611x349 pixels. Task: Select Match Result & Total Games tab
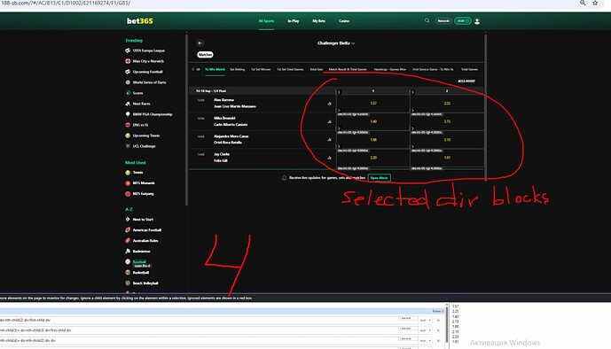click(348, 69)
